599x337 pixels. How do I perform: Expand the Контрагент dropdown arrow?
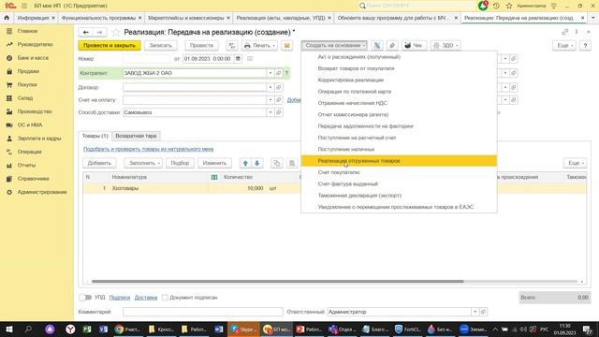click(270, 73)
